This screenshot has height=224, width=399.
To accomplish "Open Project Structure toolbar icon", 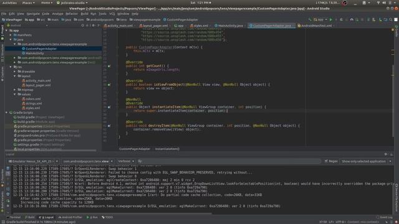I will pyautogui.click(x=385, y=19).
